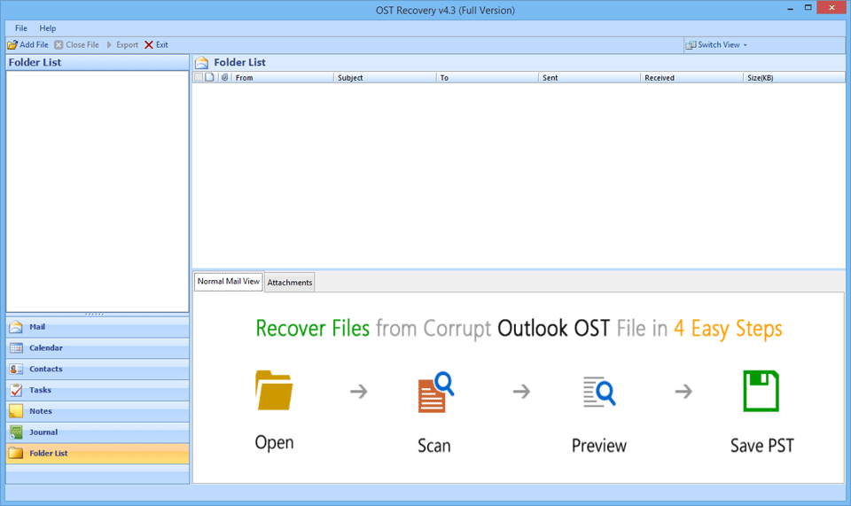Click the Size(KB) column header

(x=793, y=78)
